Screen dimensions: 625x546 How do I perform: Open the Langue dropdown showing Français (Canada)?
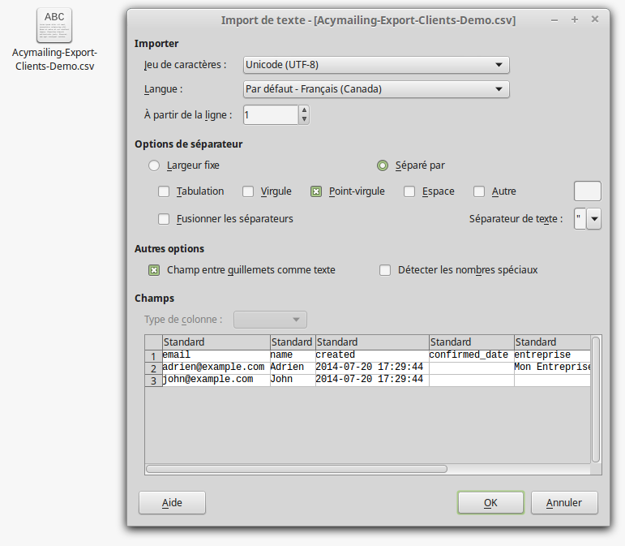click(x=376, y=89)
